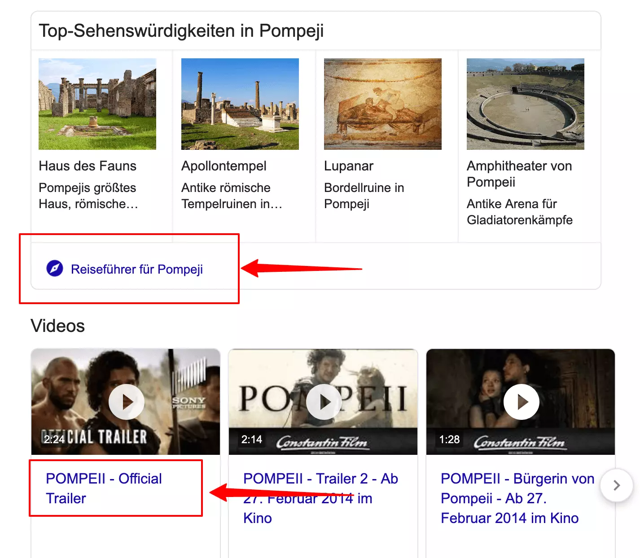Select the Haus des Fauns title

pos(88,166)
